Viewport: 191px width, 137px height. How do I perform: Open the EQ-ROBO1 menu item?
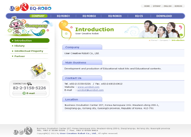[63, 16]
